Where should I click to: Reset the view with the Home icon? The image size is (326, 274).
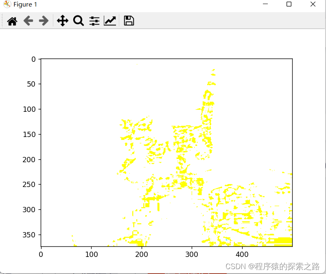pyautogui.click(x=12, y=21)
